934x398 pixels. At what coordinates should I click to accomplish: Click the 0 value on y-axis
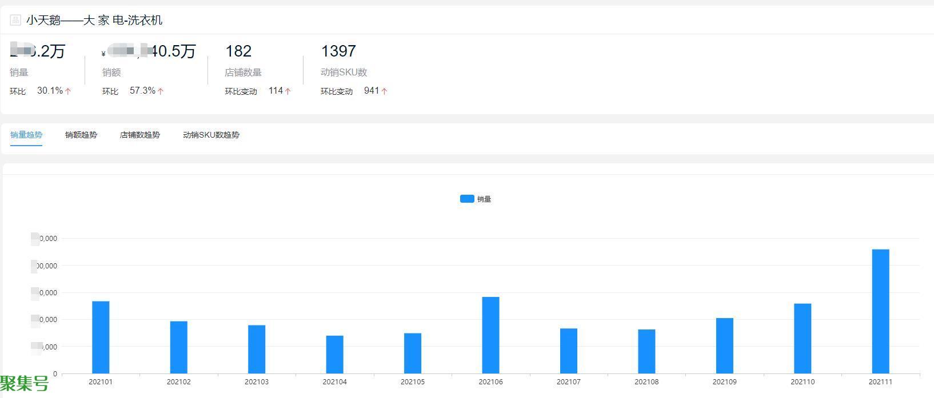55,374
